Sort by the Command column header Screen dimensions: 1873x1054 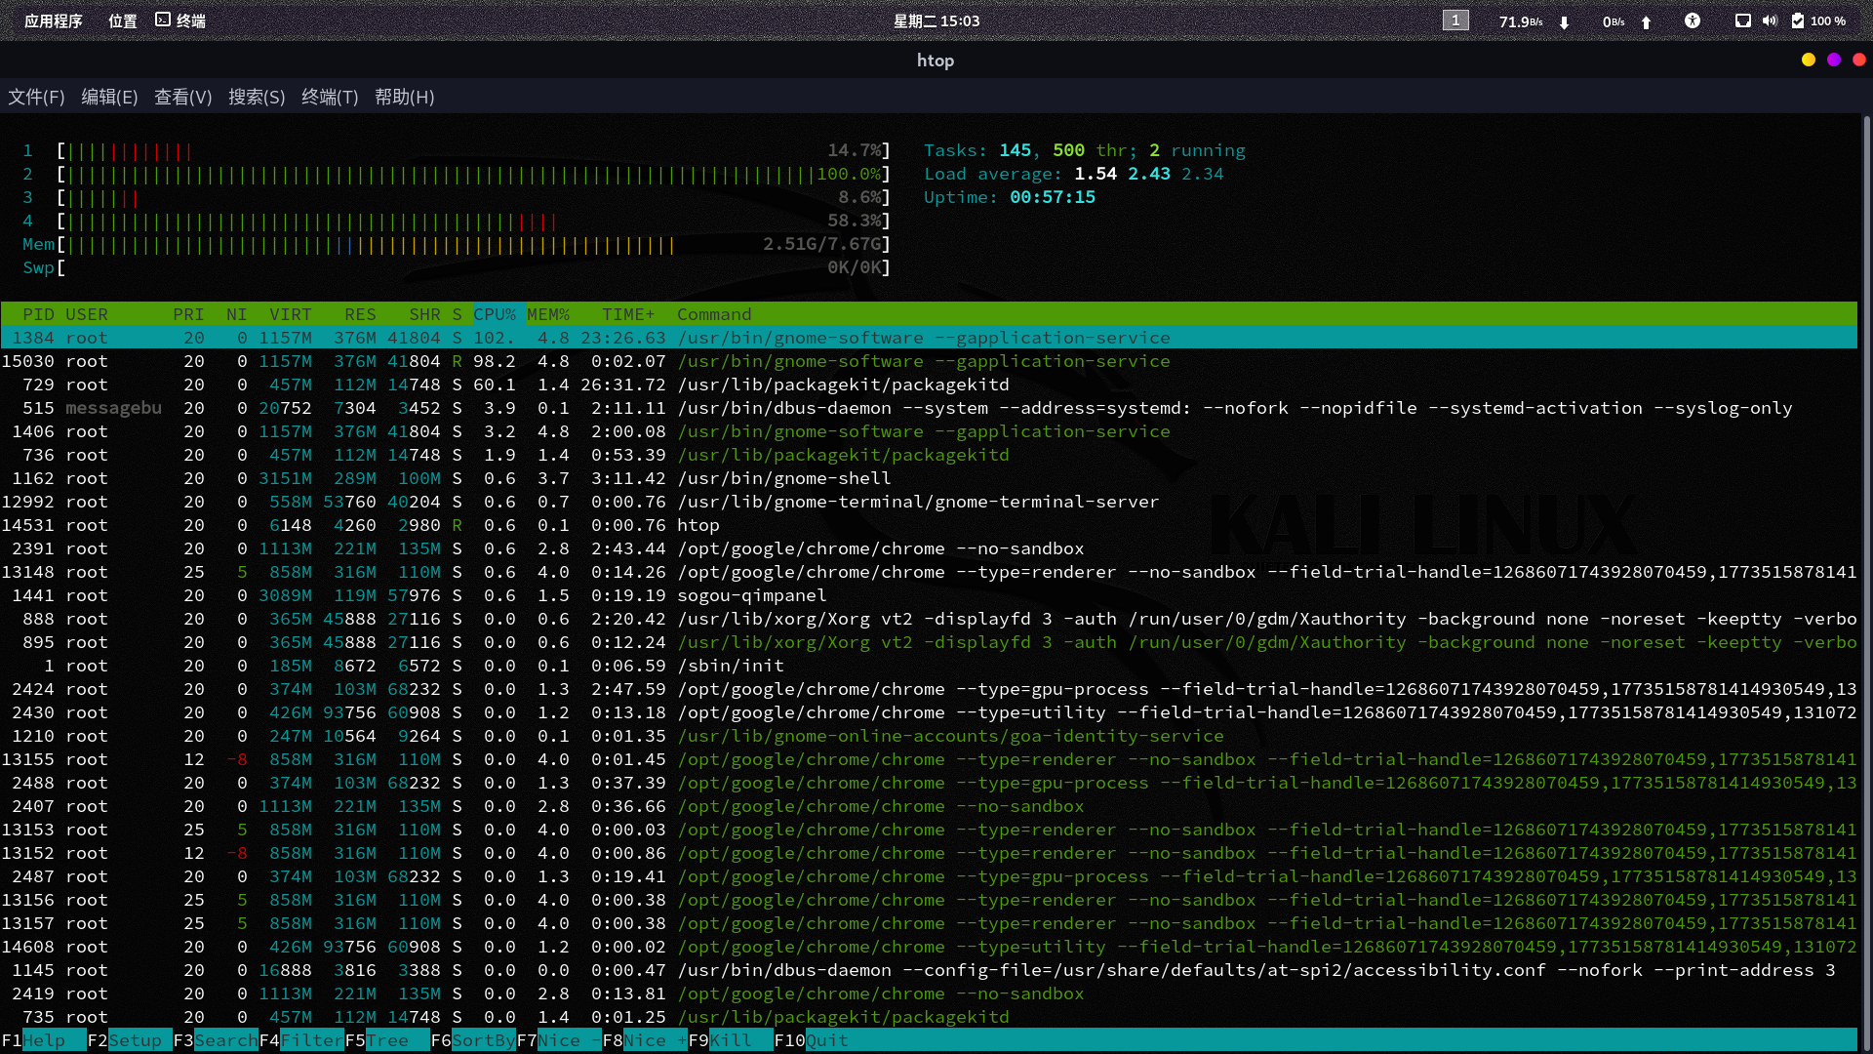point(714,314)
